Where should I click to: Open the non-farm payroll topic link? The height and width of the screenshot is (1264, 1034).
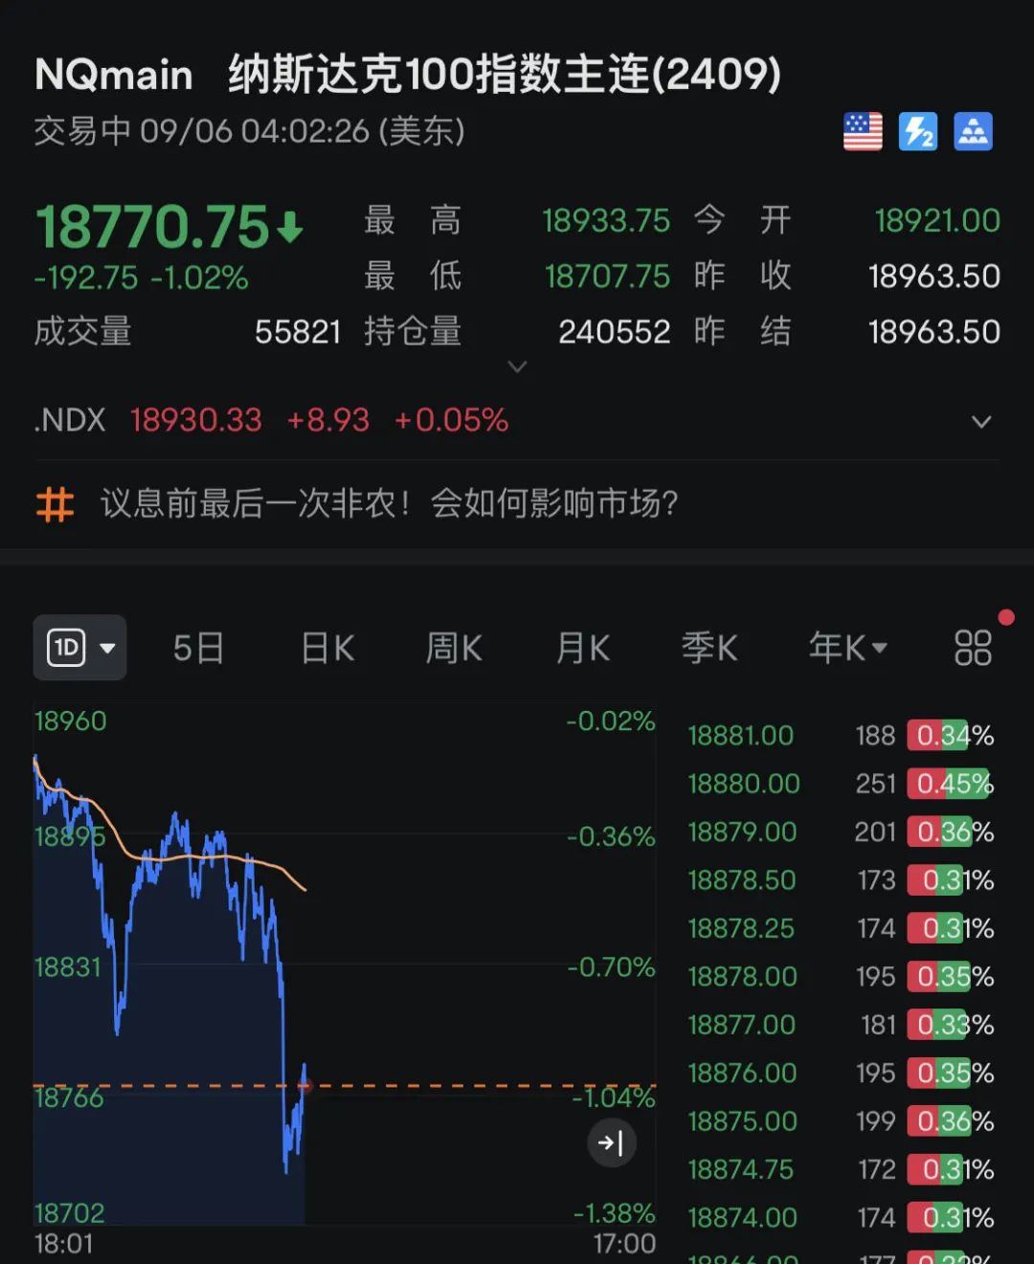390,503
